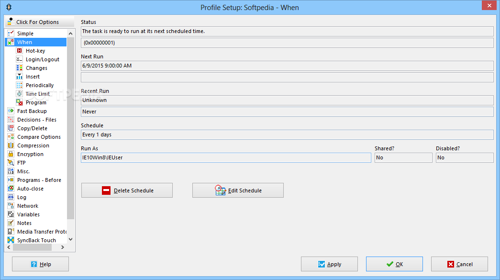Open the Network settings icon
This screenshot has height=280, width=500.
click(x=11, y=206)
